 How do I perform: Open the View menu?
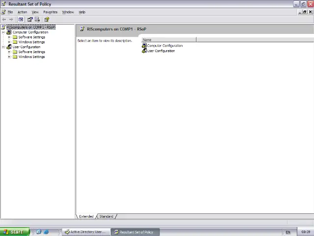click(35, 12)
